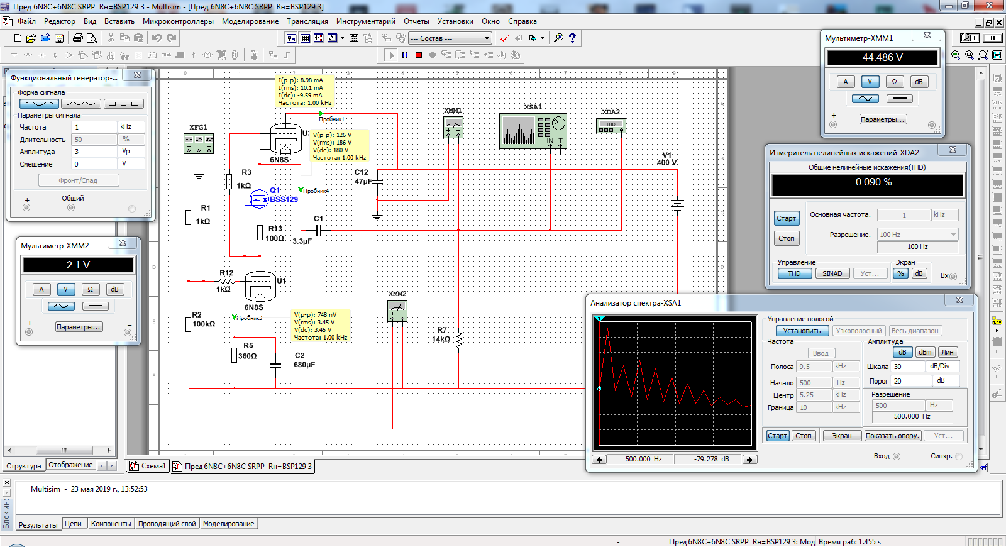Viewport: 1006px width, 547px height.
Task: Open Help with the question mark icon
Action: [x=572, y=38]
